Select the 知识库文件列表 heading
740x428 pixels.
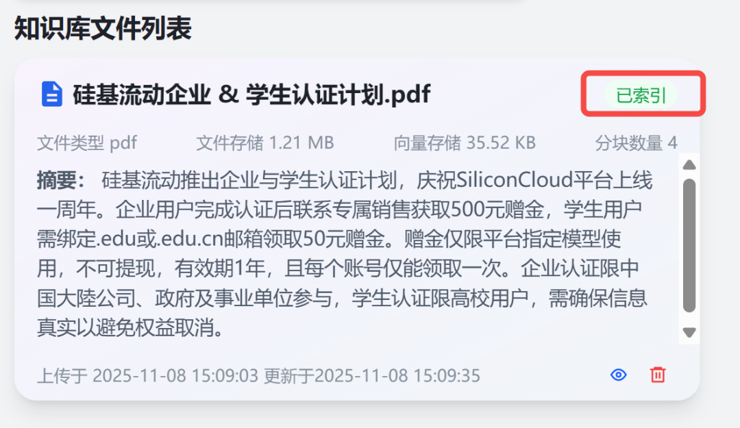103,28
